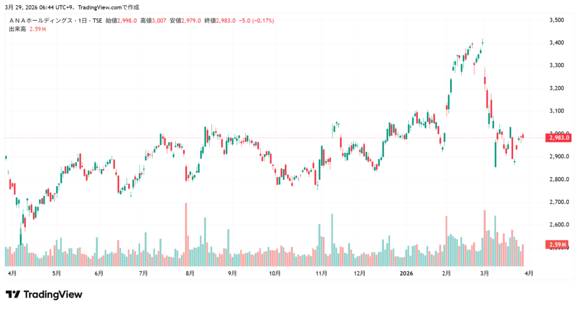579x309 pixels.
Task: Select the ANAホールディングス・1日・TSE symbol title
Action: coord(55,21)
